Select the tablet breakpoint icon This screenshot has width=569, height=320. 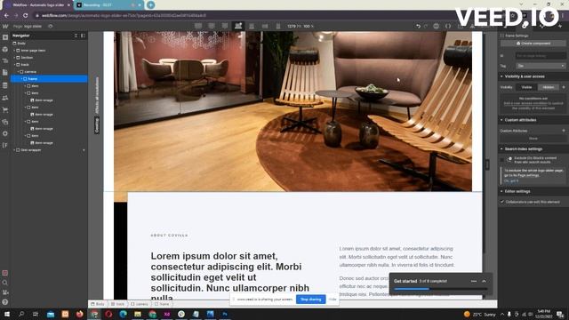[x=252, y=26]
